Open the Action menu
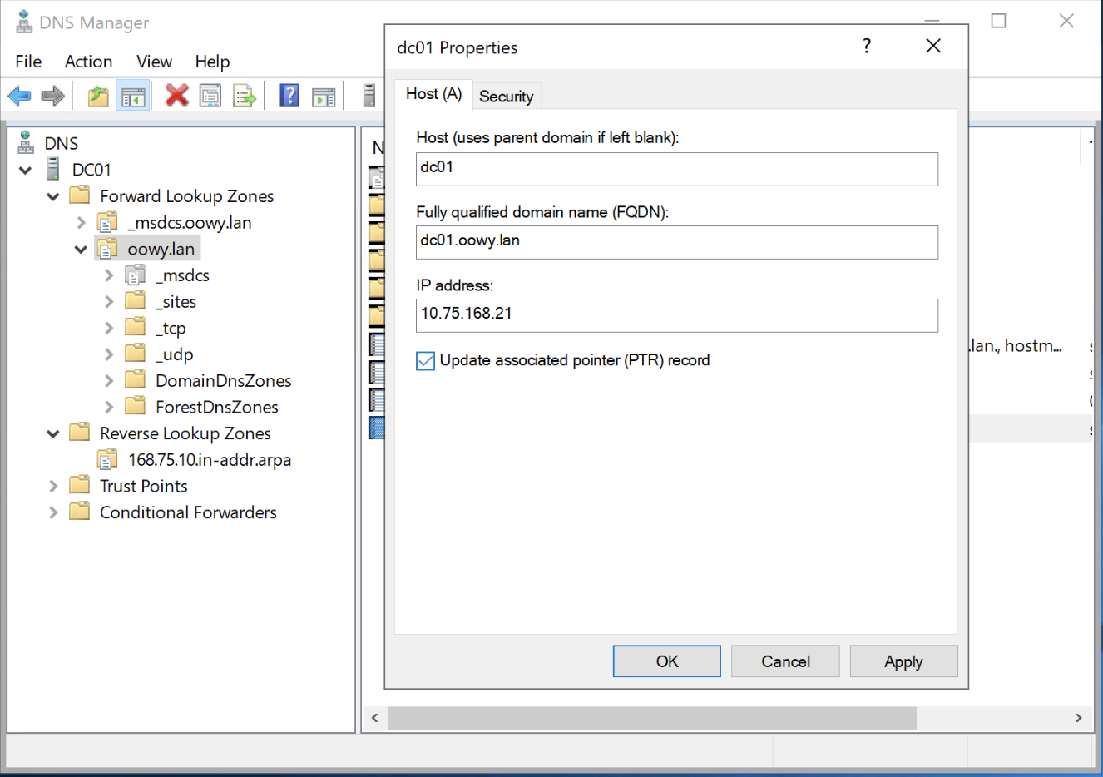 88,62
